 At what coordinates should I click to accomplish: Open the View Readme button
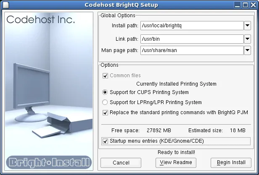tap(176, 163)
